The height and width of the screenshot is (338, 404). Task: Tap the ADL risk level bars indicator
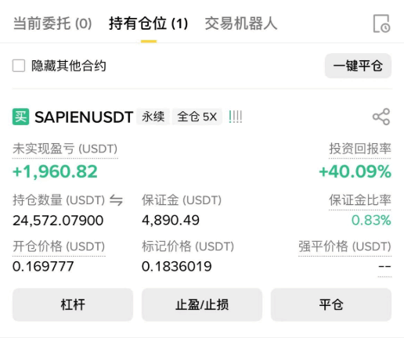click(236, 117)
